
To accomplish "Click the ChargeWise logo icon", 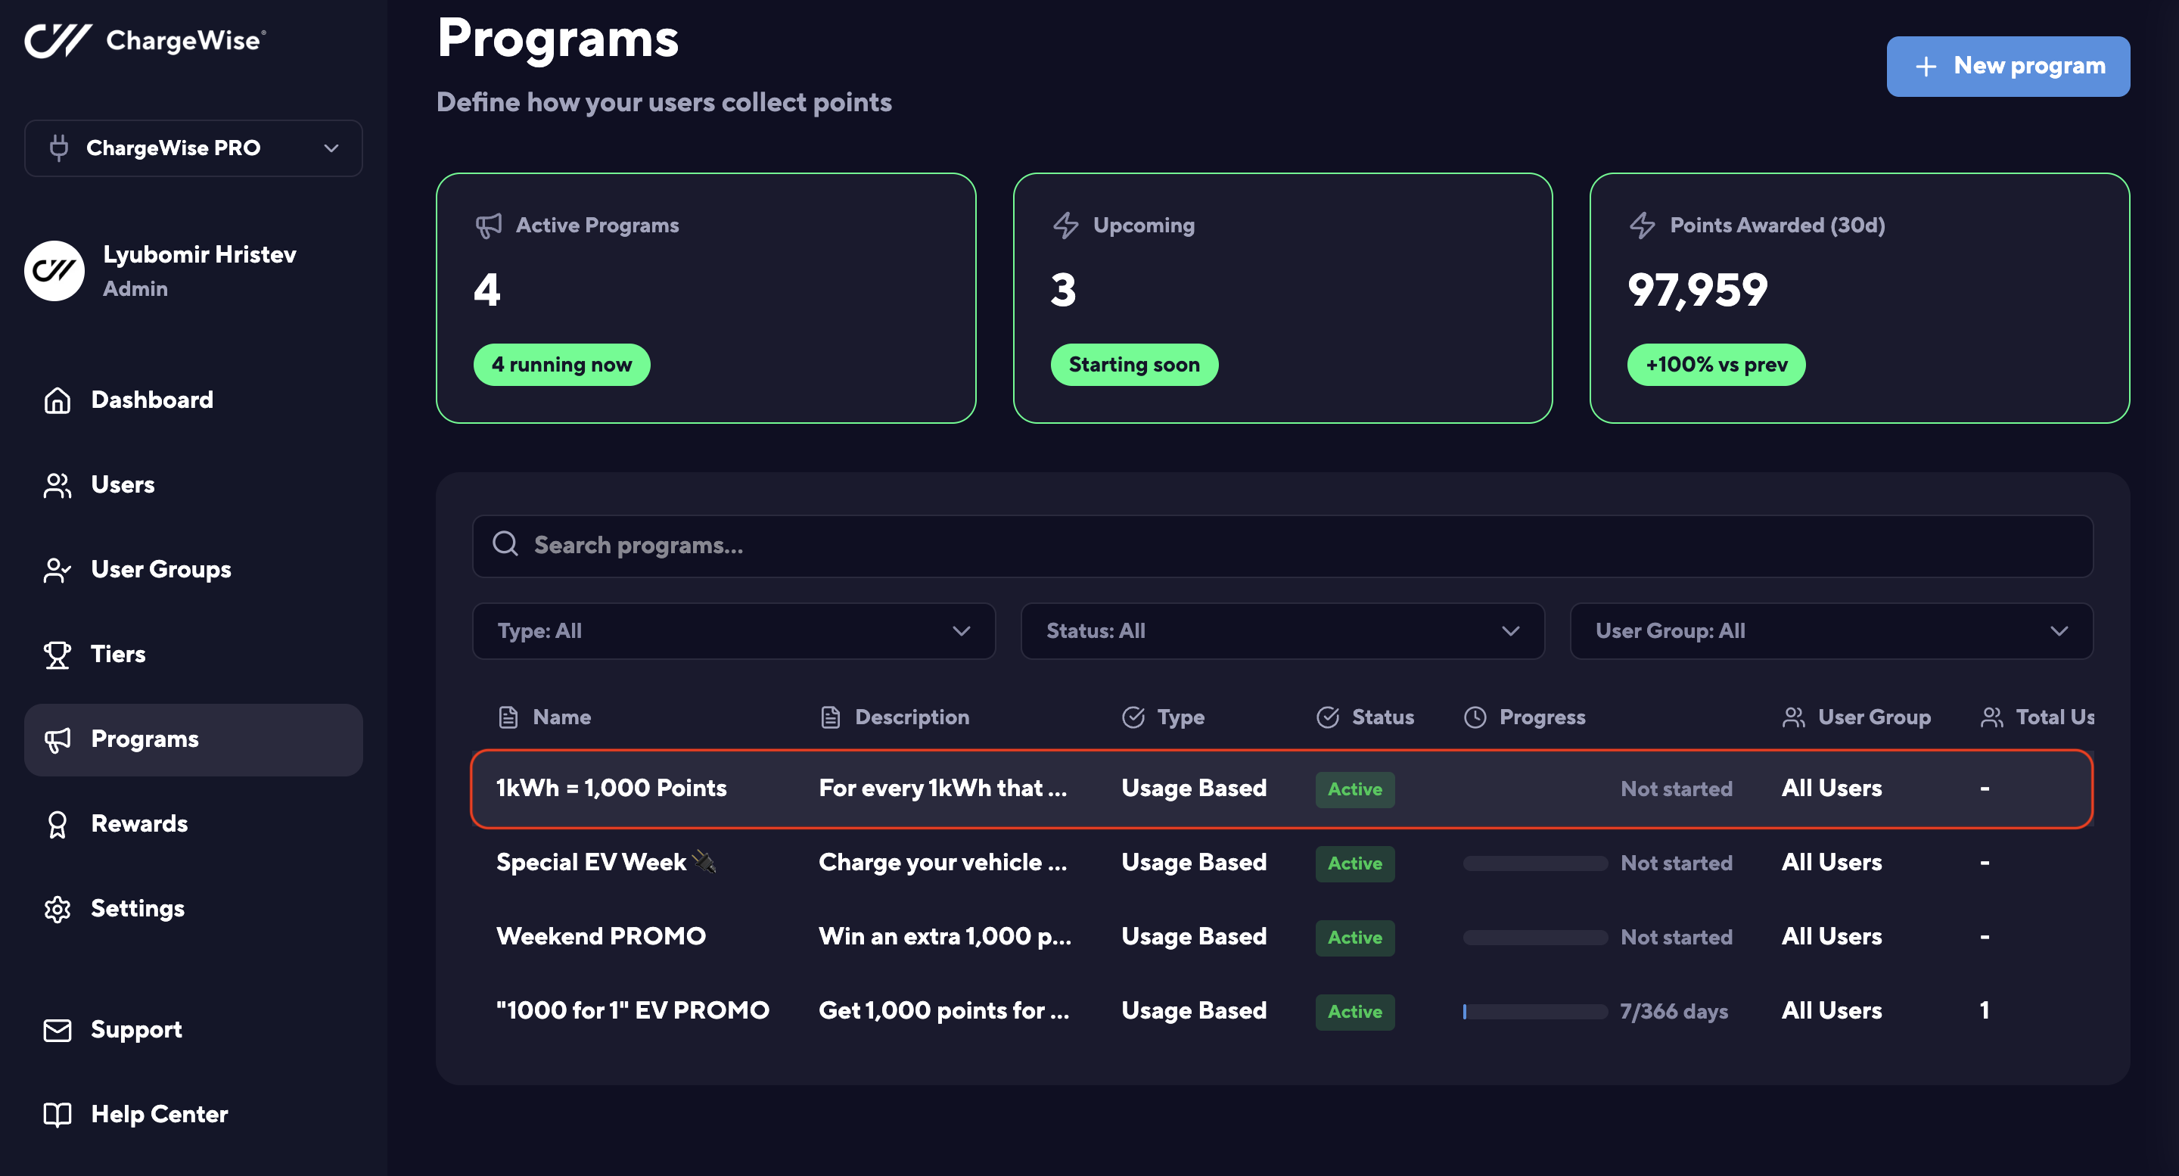I will tap(58, 40).
